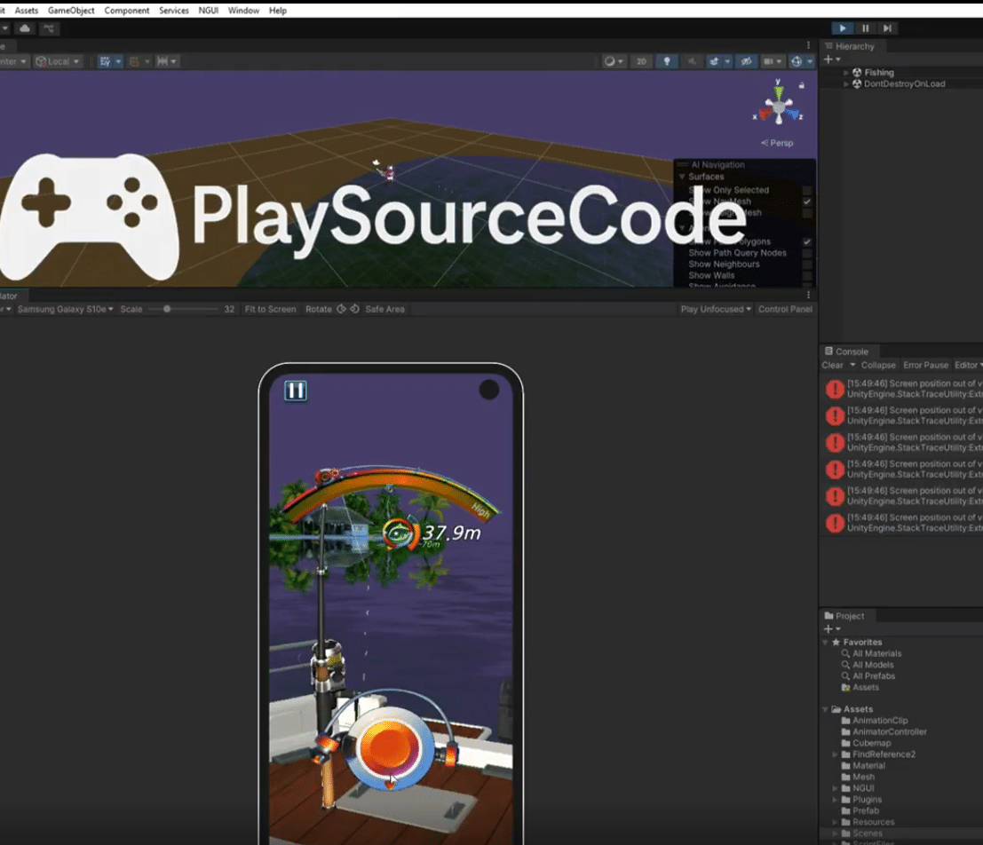Open the Editor dropdown in Console
The image size is (983, 845).
(x=967, y=365)
